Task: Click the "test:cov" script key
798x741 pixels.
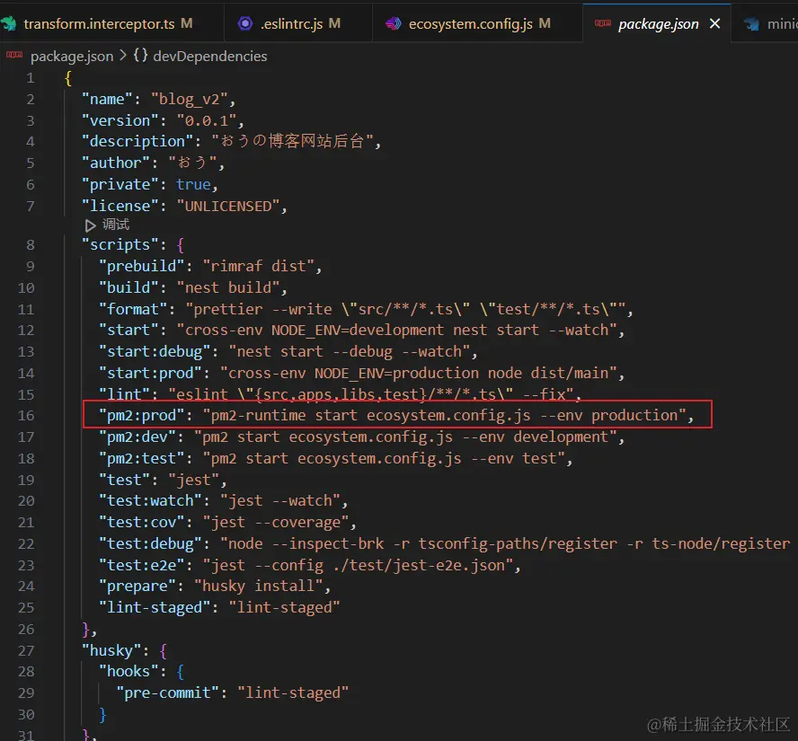Action: 141,523
